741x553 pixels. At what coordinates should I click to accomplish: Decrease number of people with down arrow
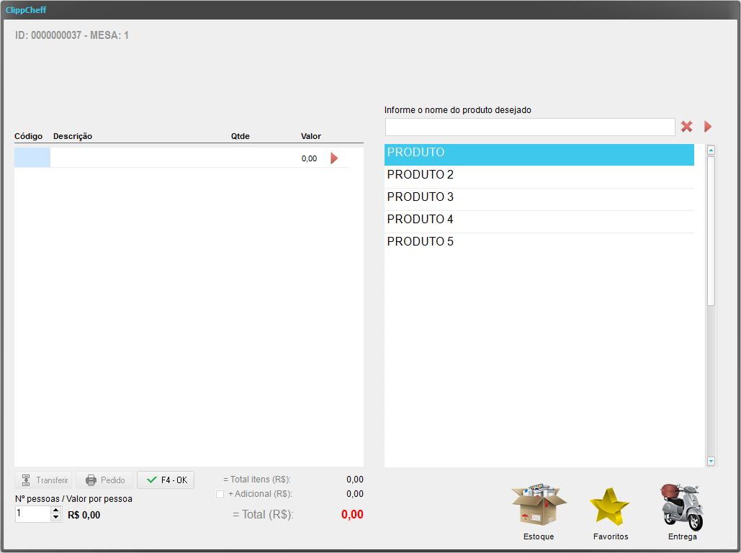[x=56, y=518]
